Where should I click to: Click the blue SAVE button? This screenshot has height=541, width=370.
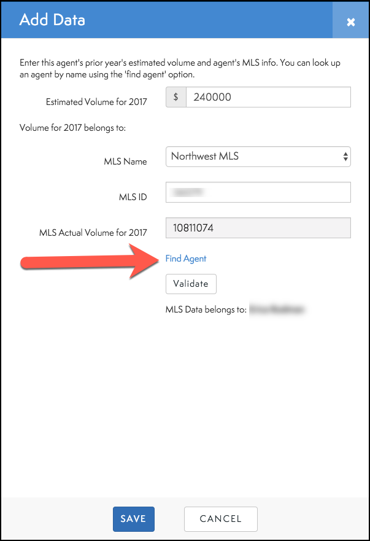(134, 519)
